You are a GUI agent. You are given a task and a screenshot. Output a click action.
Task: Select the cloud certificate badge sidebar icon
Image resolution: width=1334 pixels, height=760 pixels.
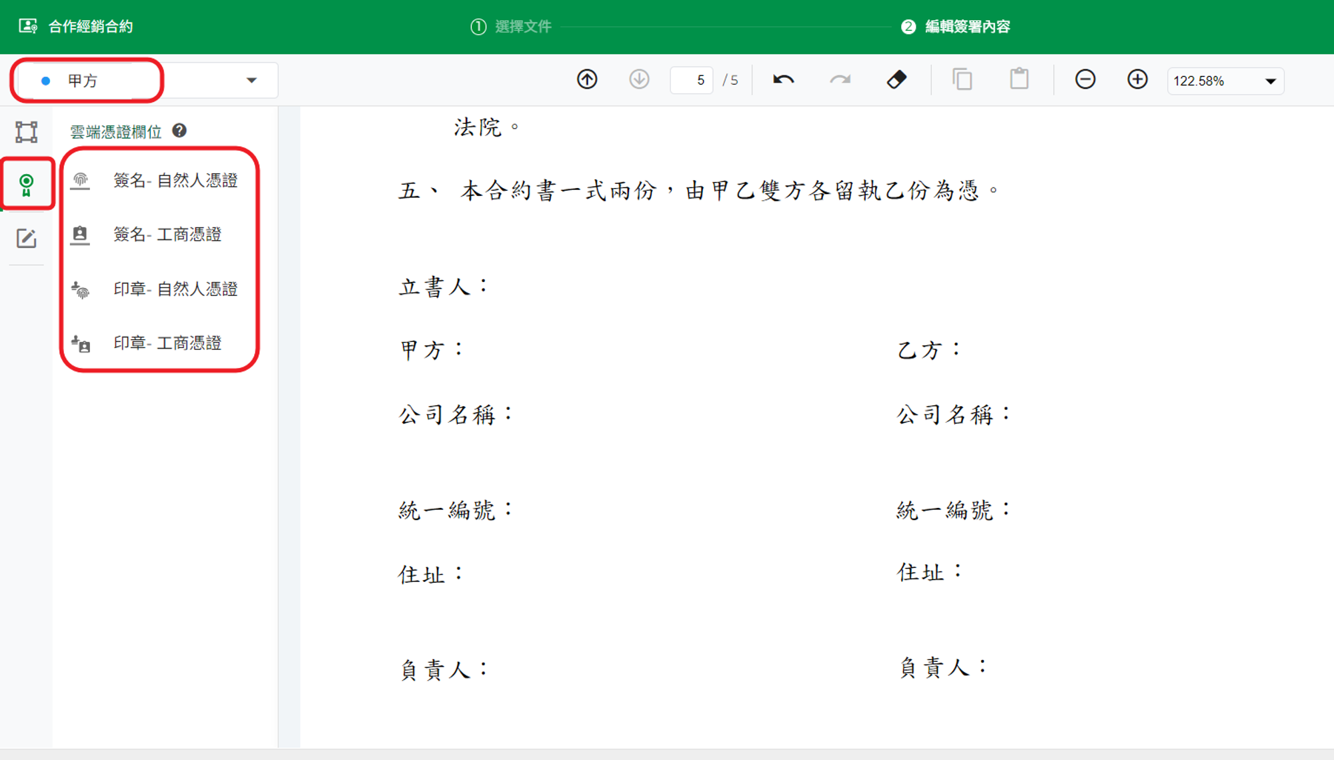pos(27,185)
